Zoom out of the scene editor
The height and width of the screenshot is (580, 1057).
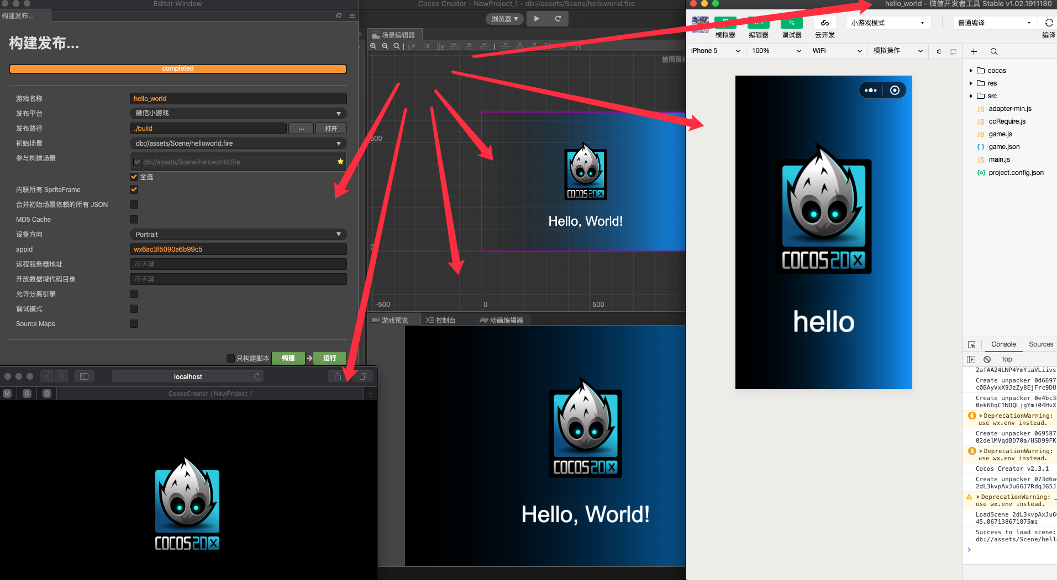[x=385, y=46]
